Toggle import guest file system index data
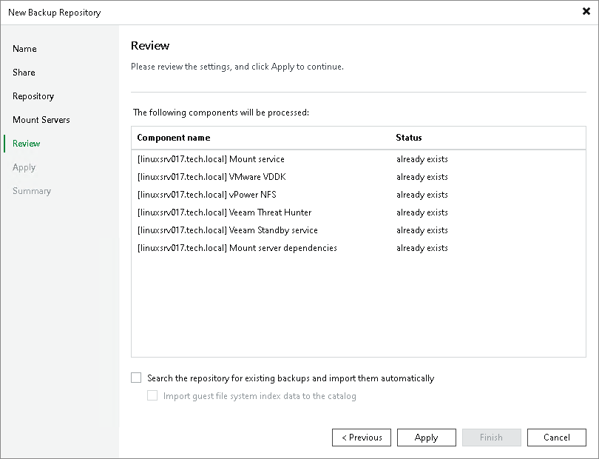Image resolution: width=599 pixels, height=459 pixels. pyautogui.click(x=152, y=395)
